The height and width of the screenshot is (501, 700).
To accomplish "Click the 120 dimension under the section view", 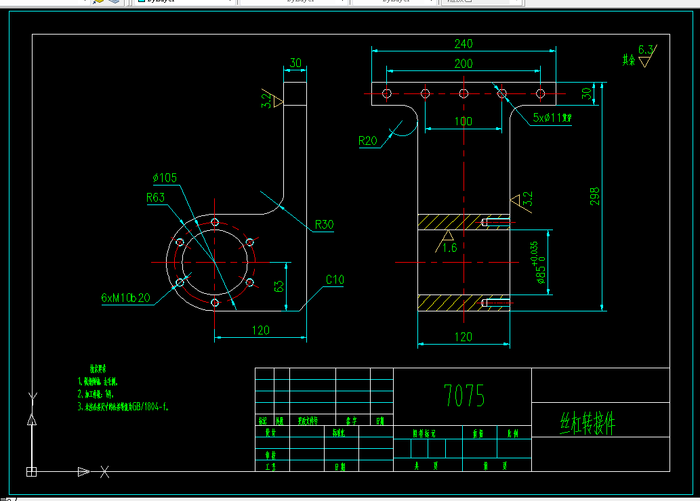I will 463,337.
